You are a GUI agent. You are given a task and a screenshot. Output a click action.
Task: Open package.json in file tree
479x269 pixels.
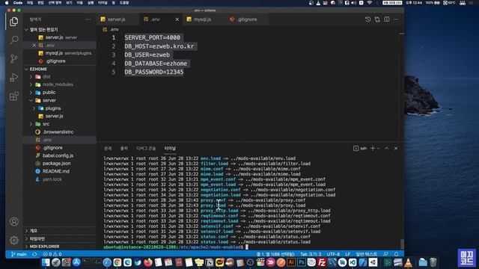57,164
